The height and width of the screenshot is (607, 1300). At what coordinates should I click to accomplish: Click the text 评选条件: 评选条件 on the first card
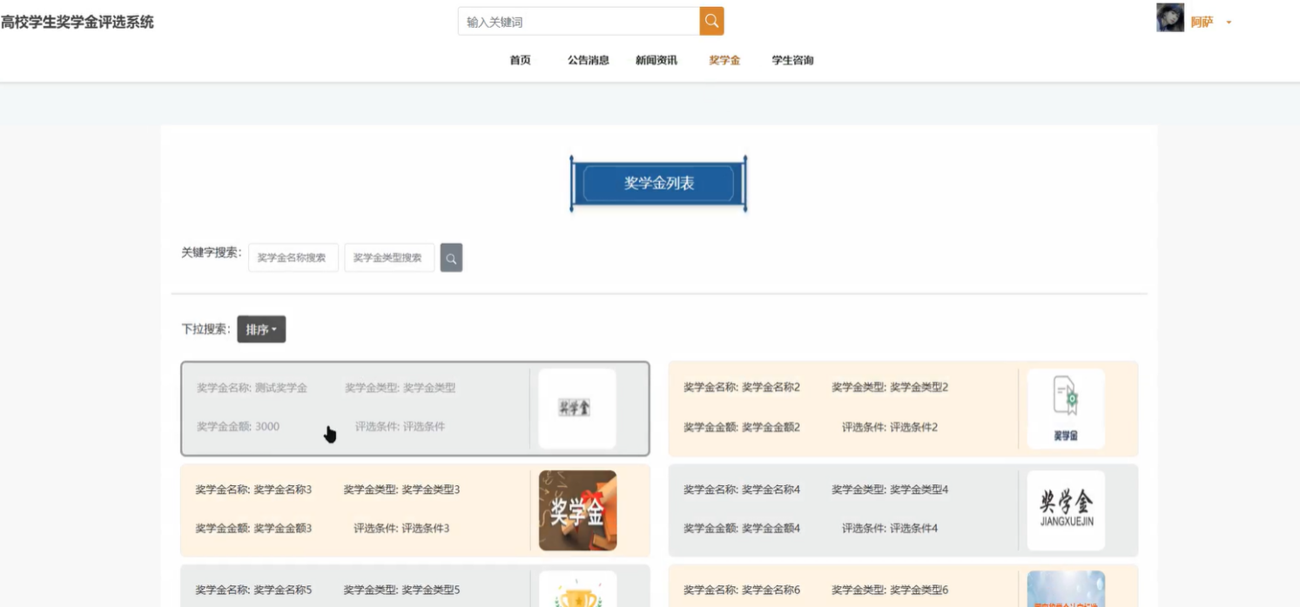click(400, 427)
